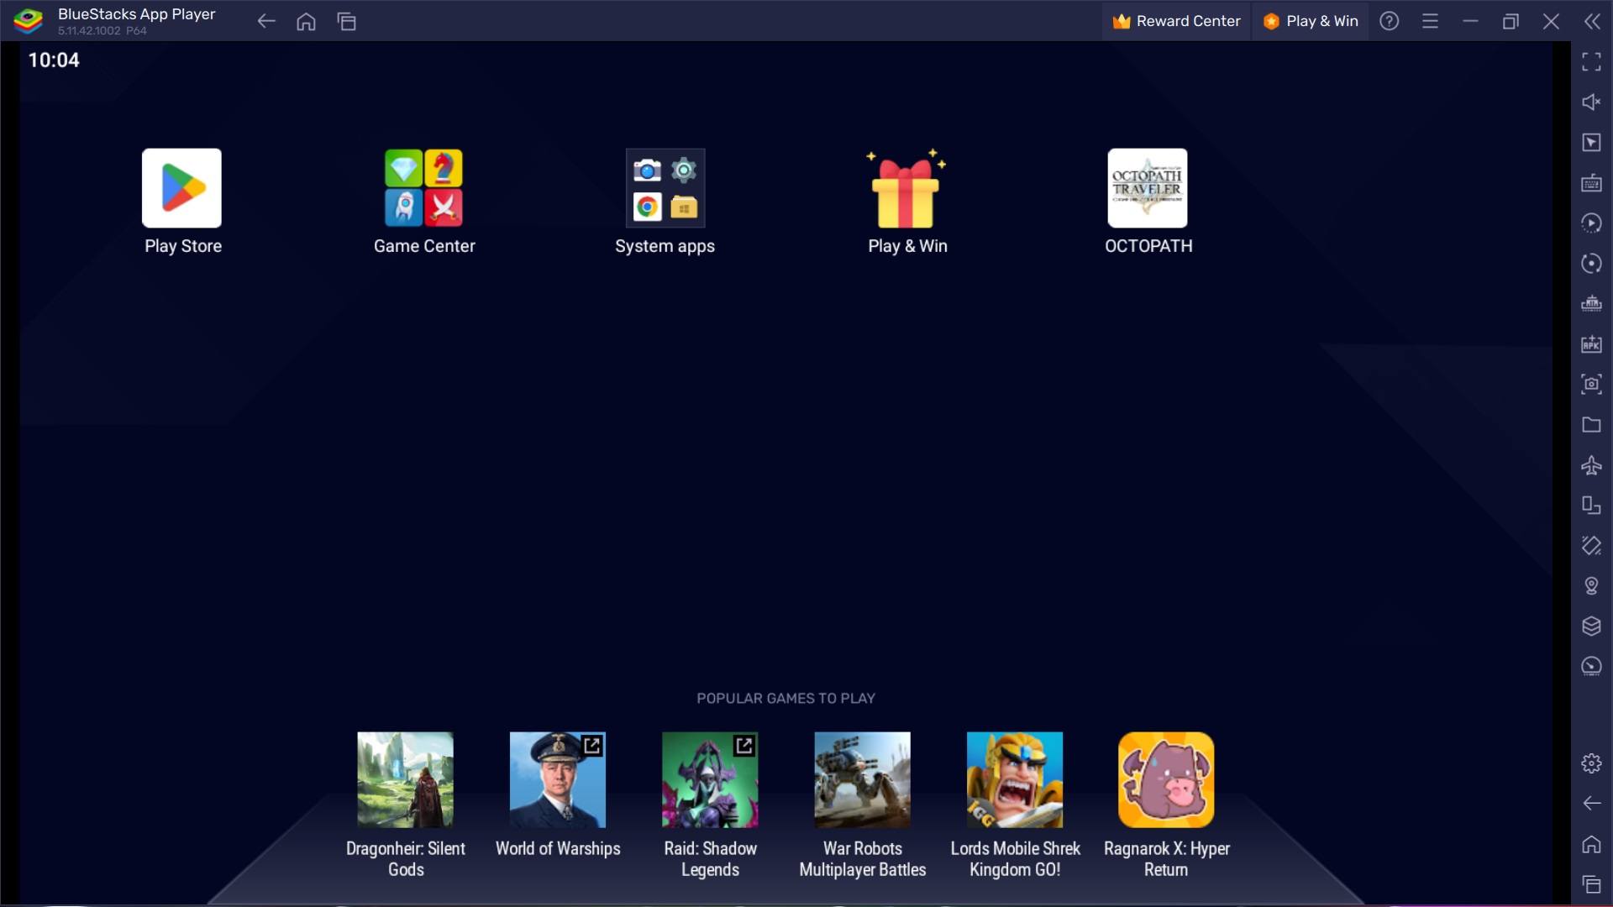1613x907 pixels.
Task: Open World of Warships game
Action: 557,779
